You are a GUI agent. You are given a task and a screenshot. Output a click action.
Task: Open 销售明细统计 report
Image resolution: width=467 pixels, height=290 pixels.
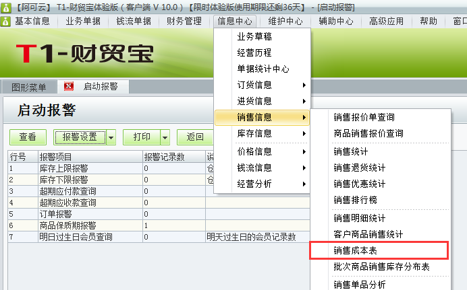(x=380, y=218)
